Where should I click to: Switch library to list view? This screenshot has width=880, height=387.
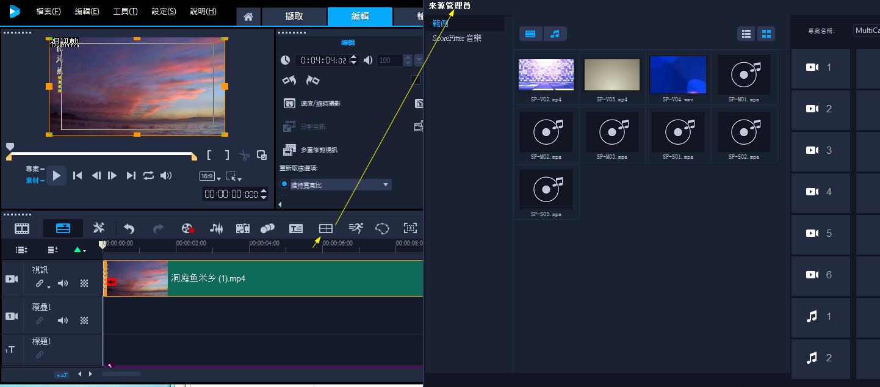(x=746, y=34)
